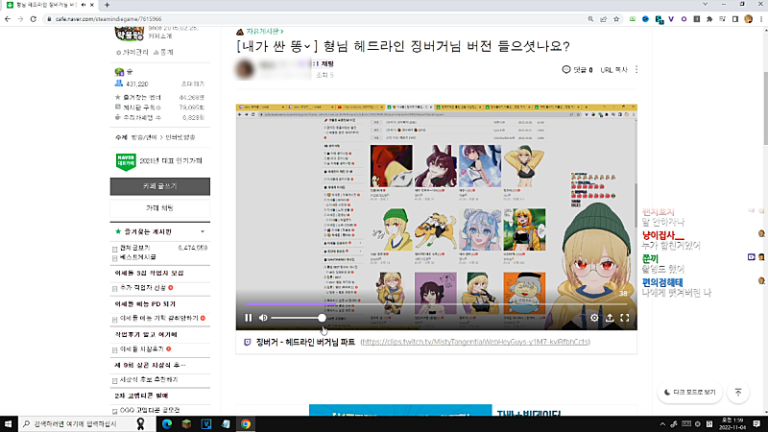This screenshot has width=768, height=432.
Task: Open the zoom magnifier icon in address bar
Action: pyautogui.click(x=590, y=19)
